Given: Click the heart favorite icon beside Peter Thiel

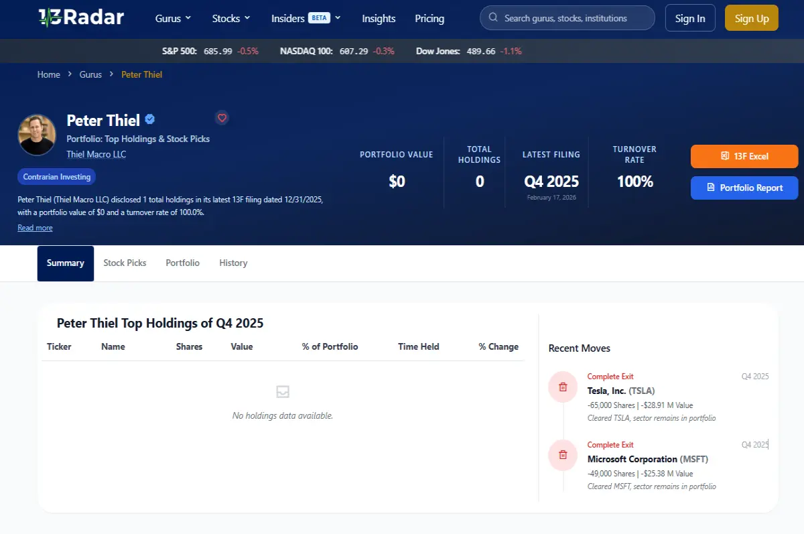Looking at the screenshot, I should point(222,118).
